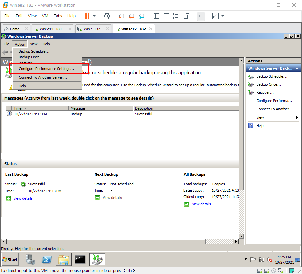302x274 pixels.
Task: Click the Description column header
Action: (x=186, y=108)
